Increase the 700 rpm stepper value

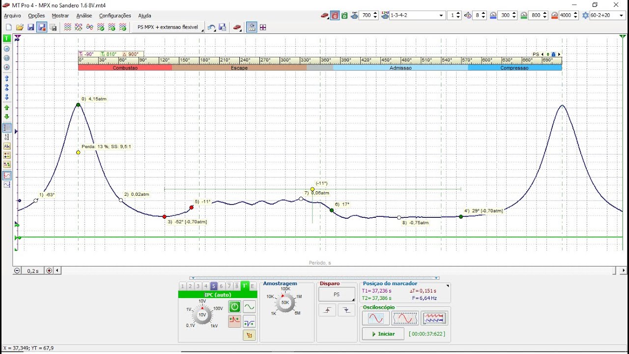375,14
